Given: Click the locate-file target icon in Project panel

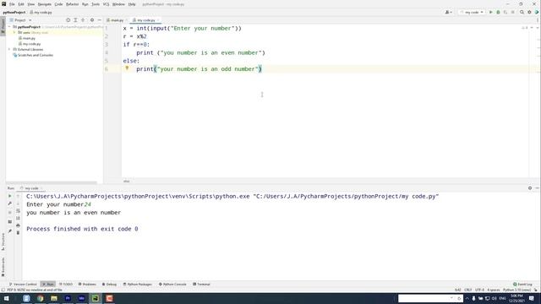Looking at the screenshot, I should [68, 20].
